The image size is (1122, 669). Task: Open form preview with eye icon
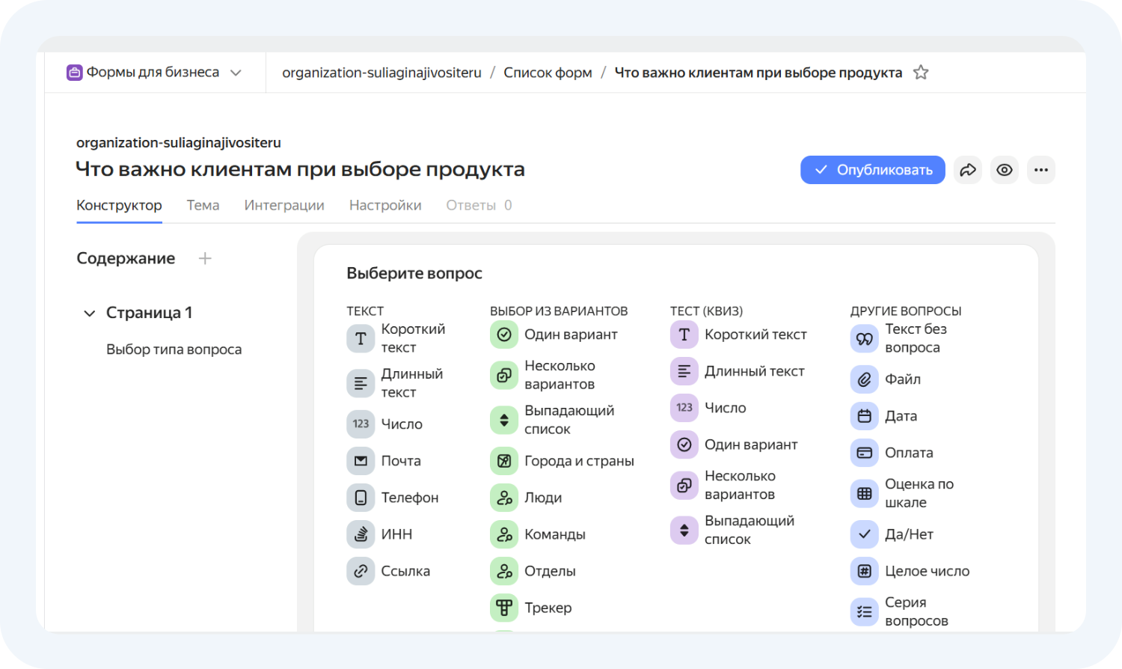tap(1005, 170)
